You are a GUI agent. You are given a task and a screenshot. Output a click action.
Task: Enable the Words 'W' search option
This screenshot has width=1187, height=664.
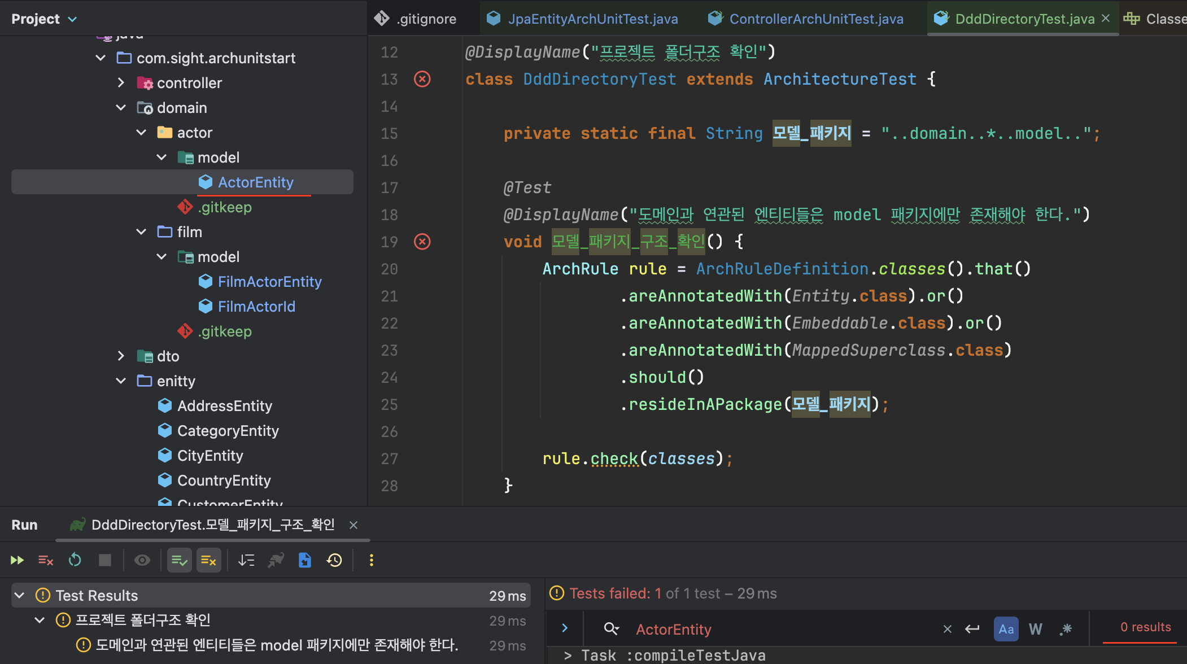coord(1036,629)
